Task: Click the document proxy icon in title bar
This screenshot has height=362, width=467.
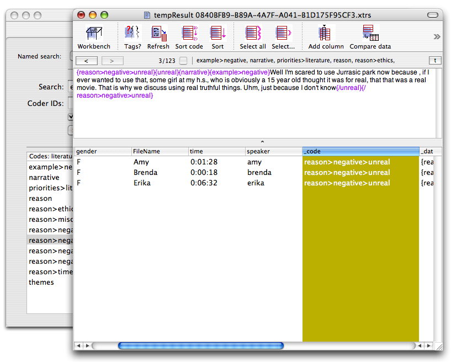Action: point(147,15)
